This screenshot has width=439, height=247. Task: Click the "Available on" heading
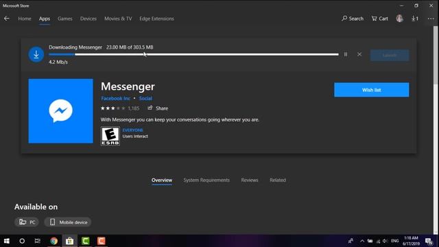pos(36,207)
